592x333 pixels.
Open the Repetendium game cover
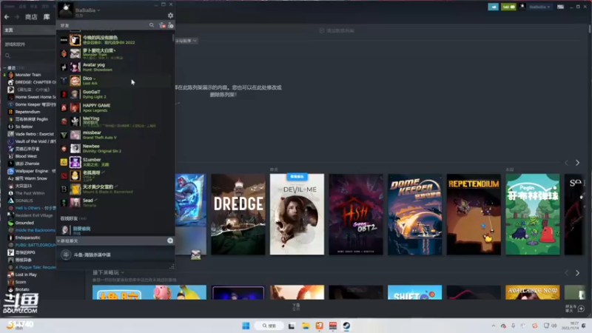coord(474,214)
